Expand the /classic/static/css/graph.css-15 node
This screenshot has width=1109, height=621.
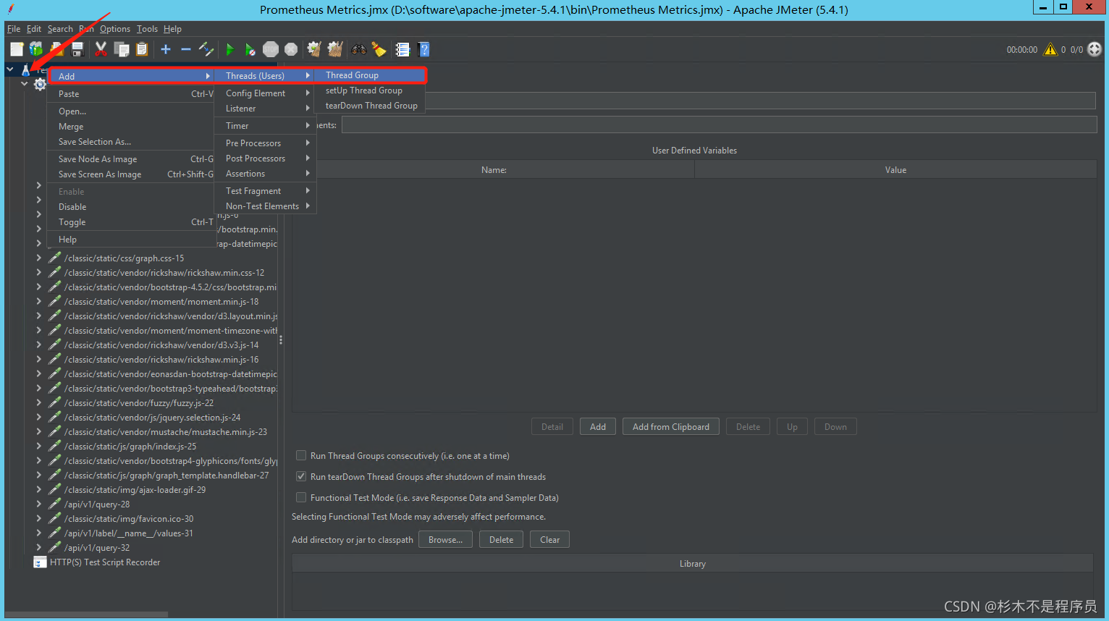click(39, 258)
